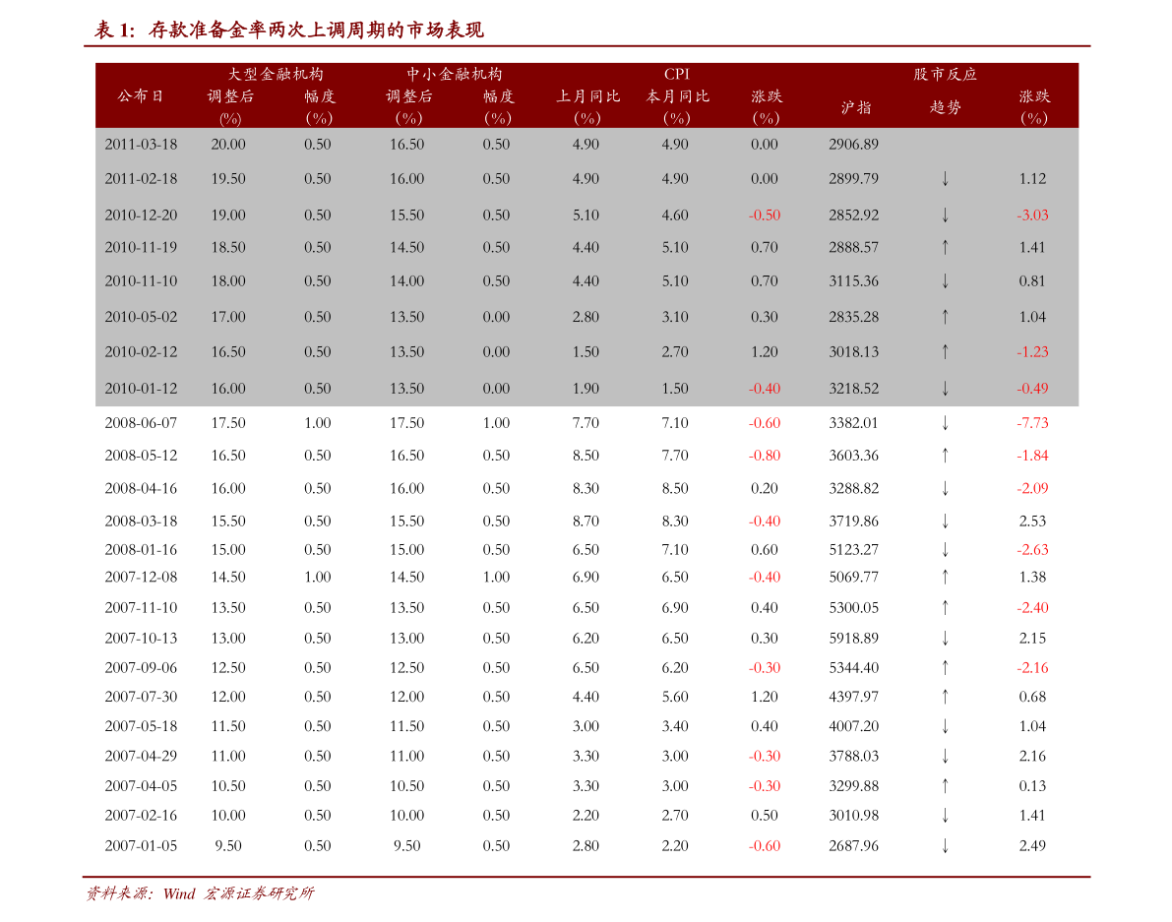The height and width of the screenshot is (922, 1172).
Task: Click the up arrow in the 2007-07-30 row
Action: click(945, 697)
